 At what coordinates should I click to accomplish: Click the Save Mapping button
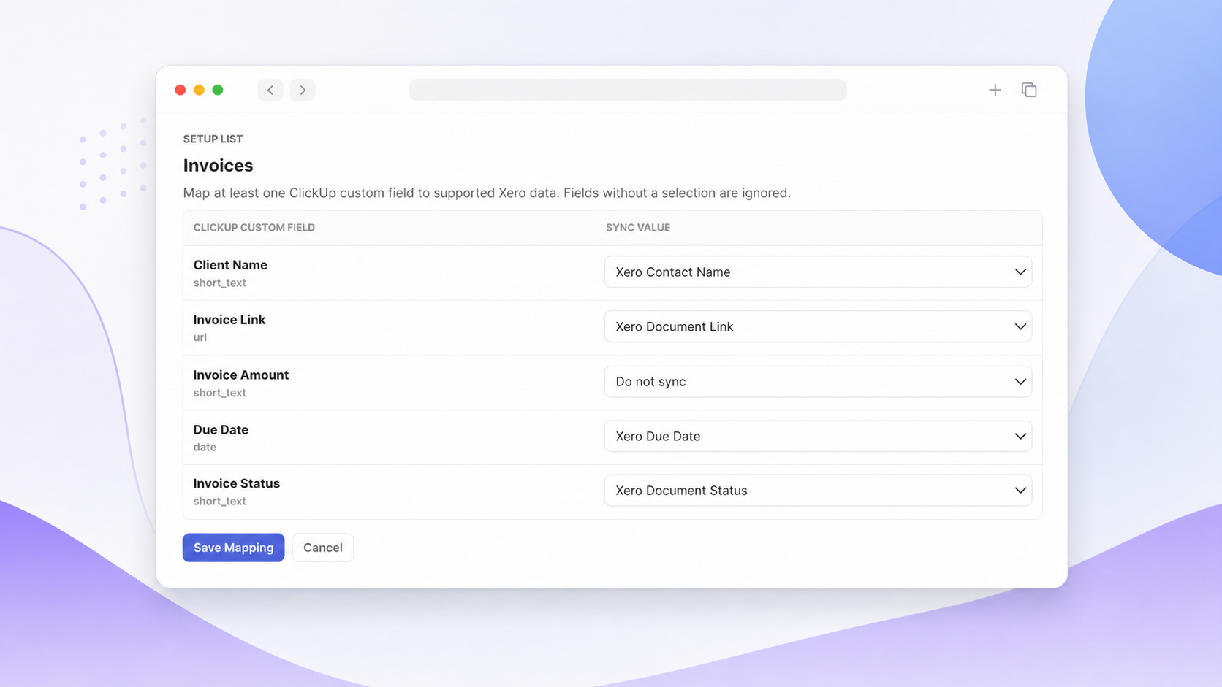[x=233, y=548]
